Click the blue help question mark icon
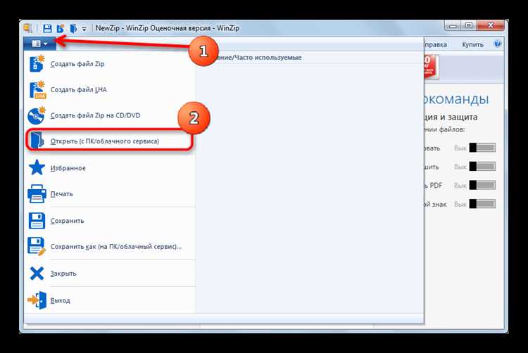This screenshot has height=353, width=528. click(497, 44)
